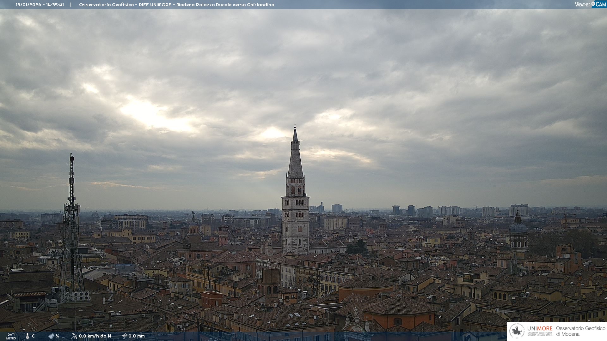Click the thermometer temperature icon
This screenshot has width=607, height=341.
point(27,336)
